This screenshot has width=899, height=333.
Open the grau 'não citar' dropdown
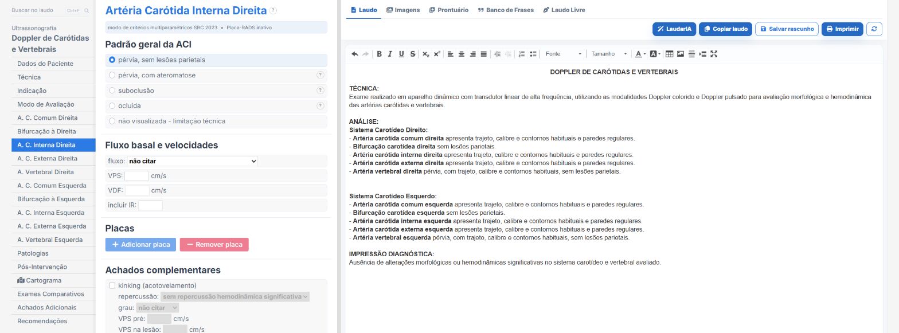pos(157,308)
